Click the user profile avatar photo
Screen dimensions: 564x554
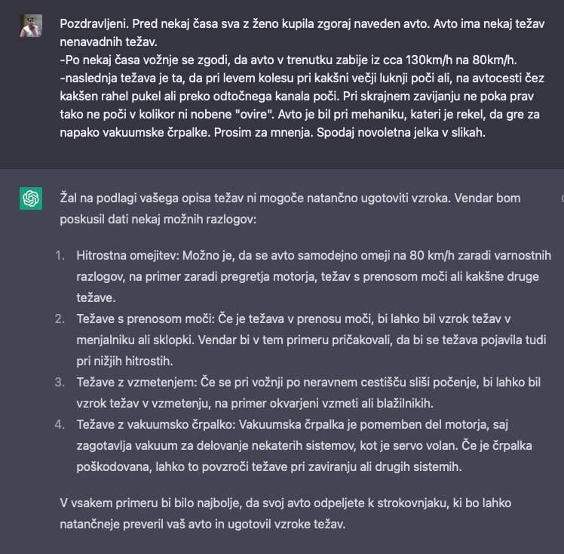coord(31,26)
